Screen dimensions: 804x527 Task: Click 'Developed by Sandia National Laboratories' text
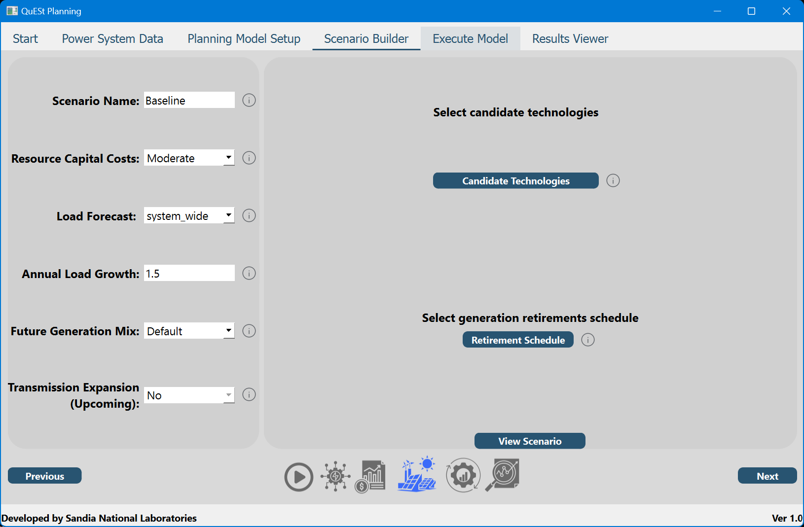(x=99, y=518)
